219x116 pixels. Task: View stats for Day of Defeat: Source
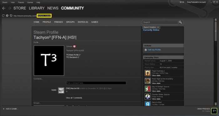[156, 91]
